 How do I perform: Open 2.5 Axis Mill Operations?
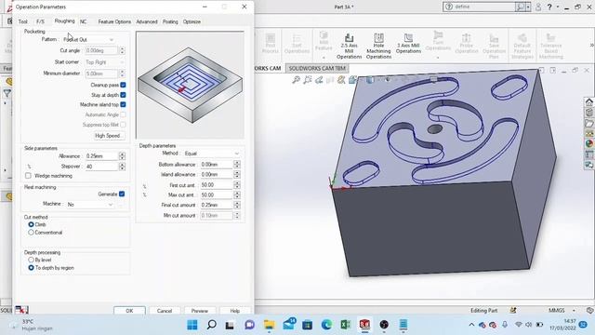click(349, 46)
